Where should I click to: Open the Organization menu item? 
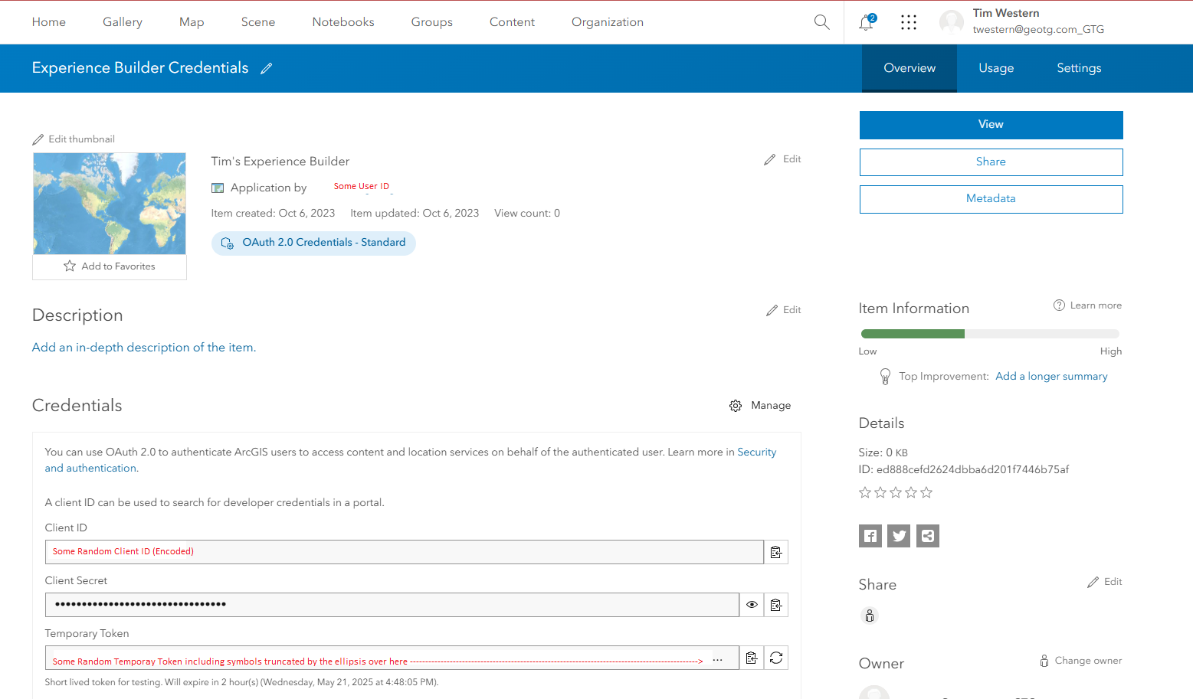tap(607, 22)
